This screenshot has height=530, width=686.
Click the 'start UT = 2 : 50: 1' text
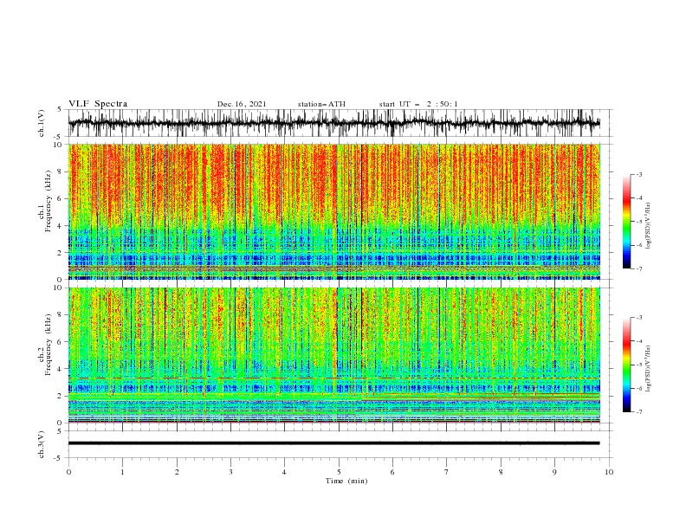418,104
